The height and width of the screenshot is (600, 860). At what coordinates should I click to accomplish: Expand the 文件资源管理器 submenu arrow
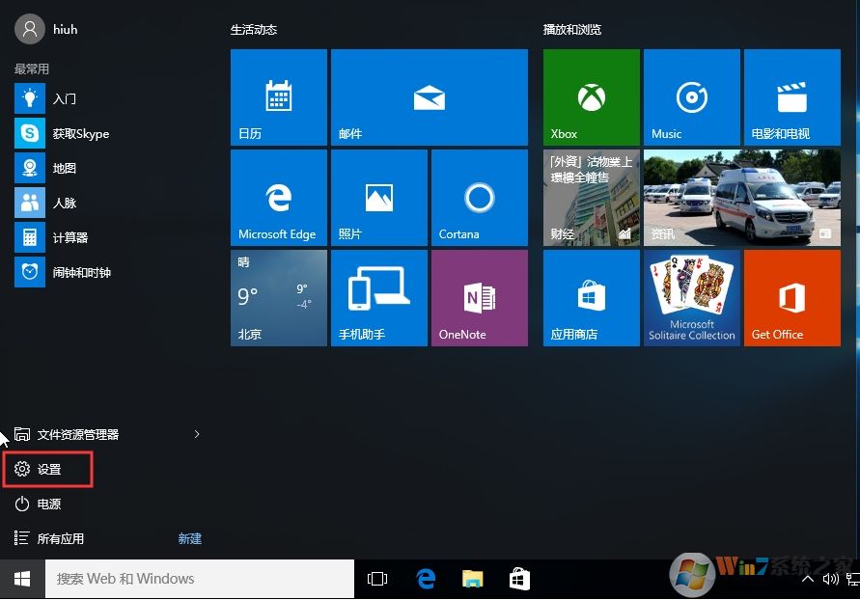[x=197, y=434]
